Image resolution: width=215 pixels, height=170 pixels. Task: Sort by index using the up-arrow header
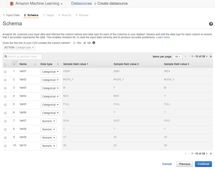click(x=14, y=64)
